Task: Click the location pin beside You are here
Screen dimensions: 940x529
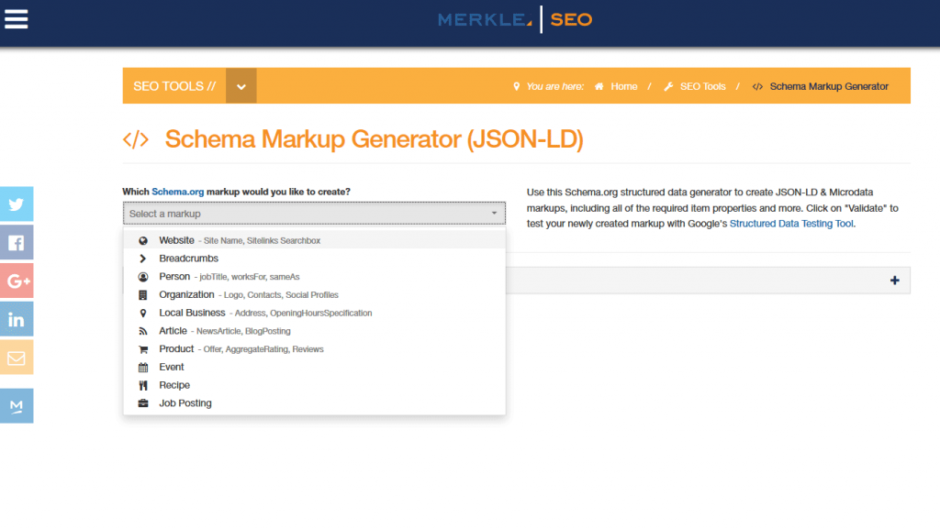Action: pos(516,86)
